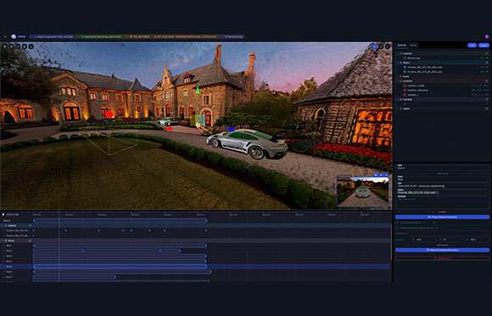
Task: Select the silver Porsche car in the viewport
Action: (x=247, y=144)
